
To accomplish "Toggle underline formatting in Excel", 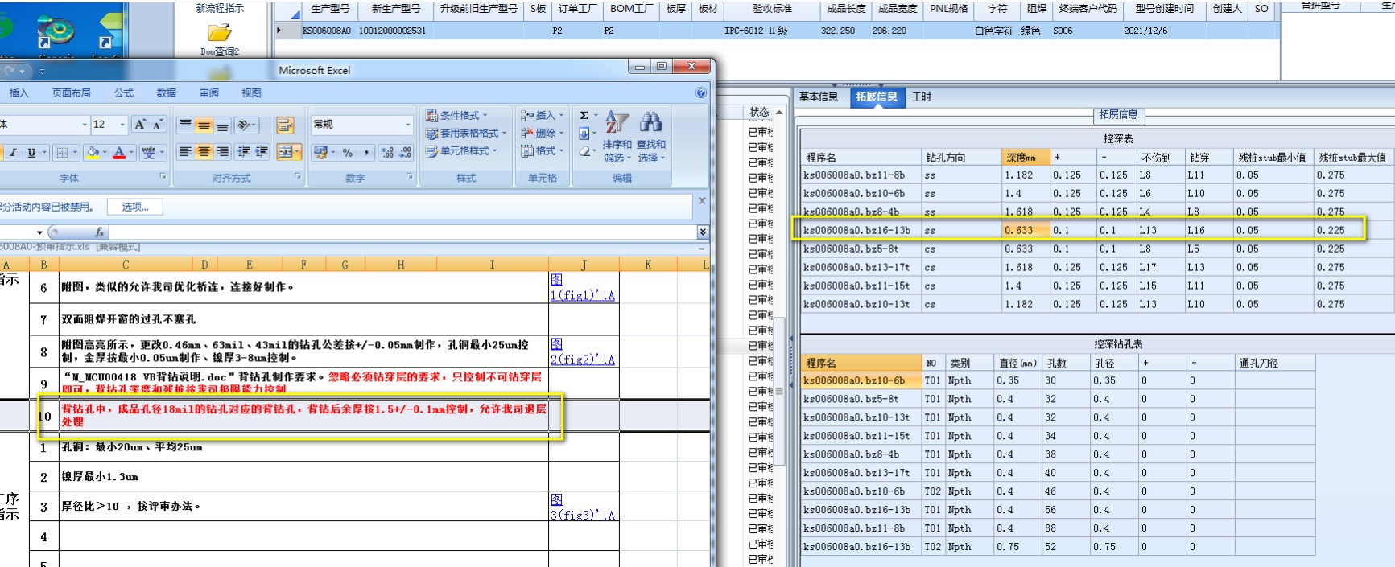I will click(x=31, y=152).
